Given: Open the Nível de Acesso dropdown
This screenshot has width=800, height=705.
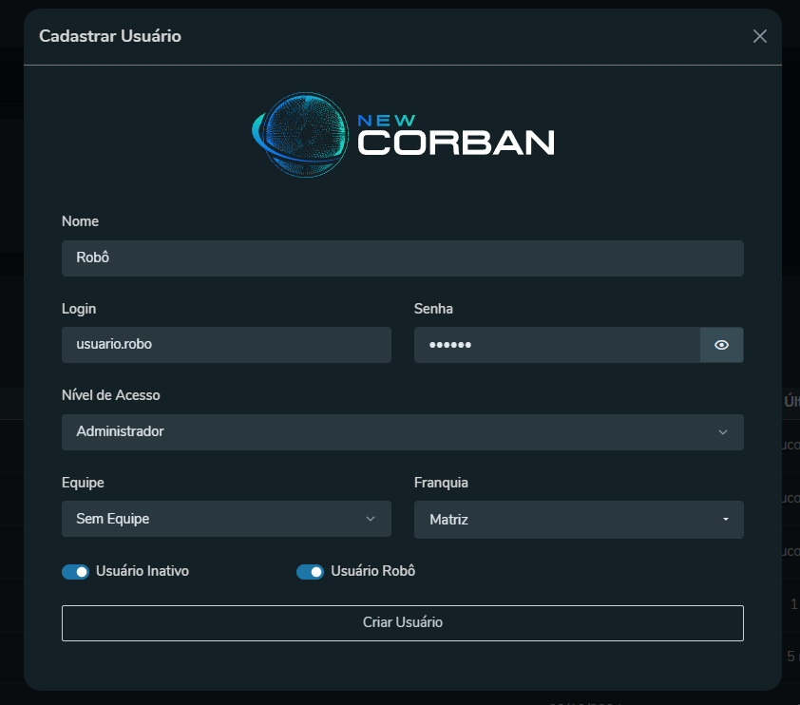Looking at the screenshot, I should pos(402,432).
